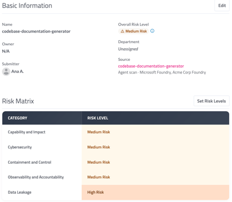232x202 pixels.
Task: Click the info icon beside Medium Risk
Action: [x=152, y=31]
